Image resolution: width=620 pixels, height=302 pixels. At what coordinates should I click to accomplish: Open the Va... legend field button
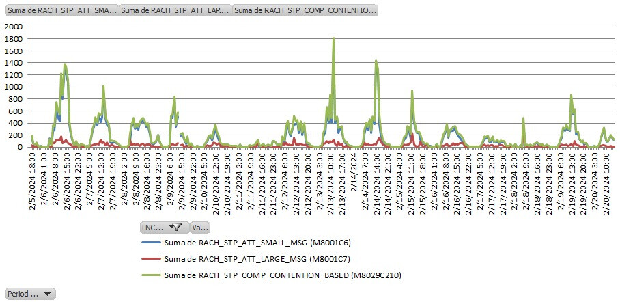(x=199, y=228)
